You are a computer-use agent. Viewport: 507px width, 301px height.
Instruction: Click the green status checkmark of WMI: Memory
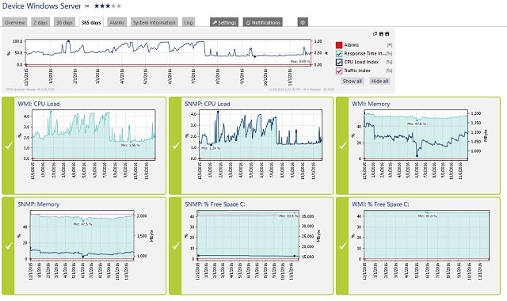(x=343, y=146)
